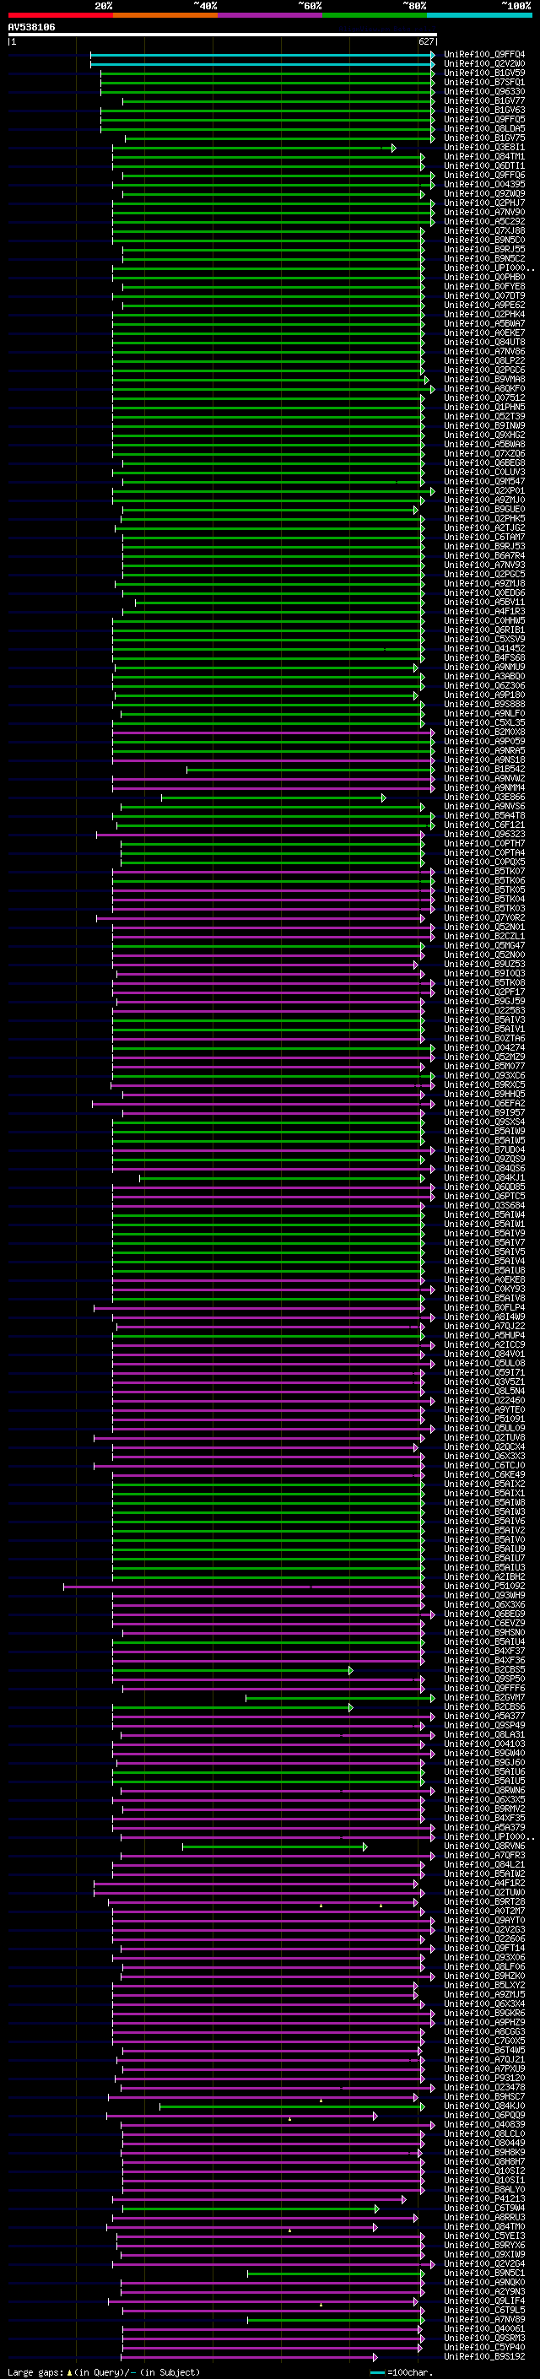Open hit UniRef100_B7SFQ1

[484, 82]
